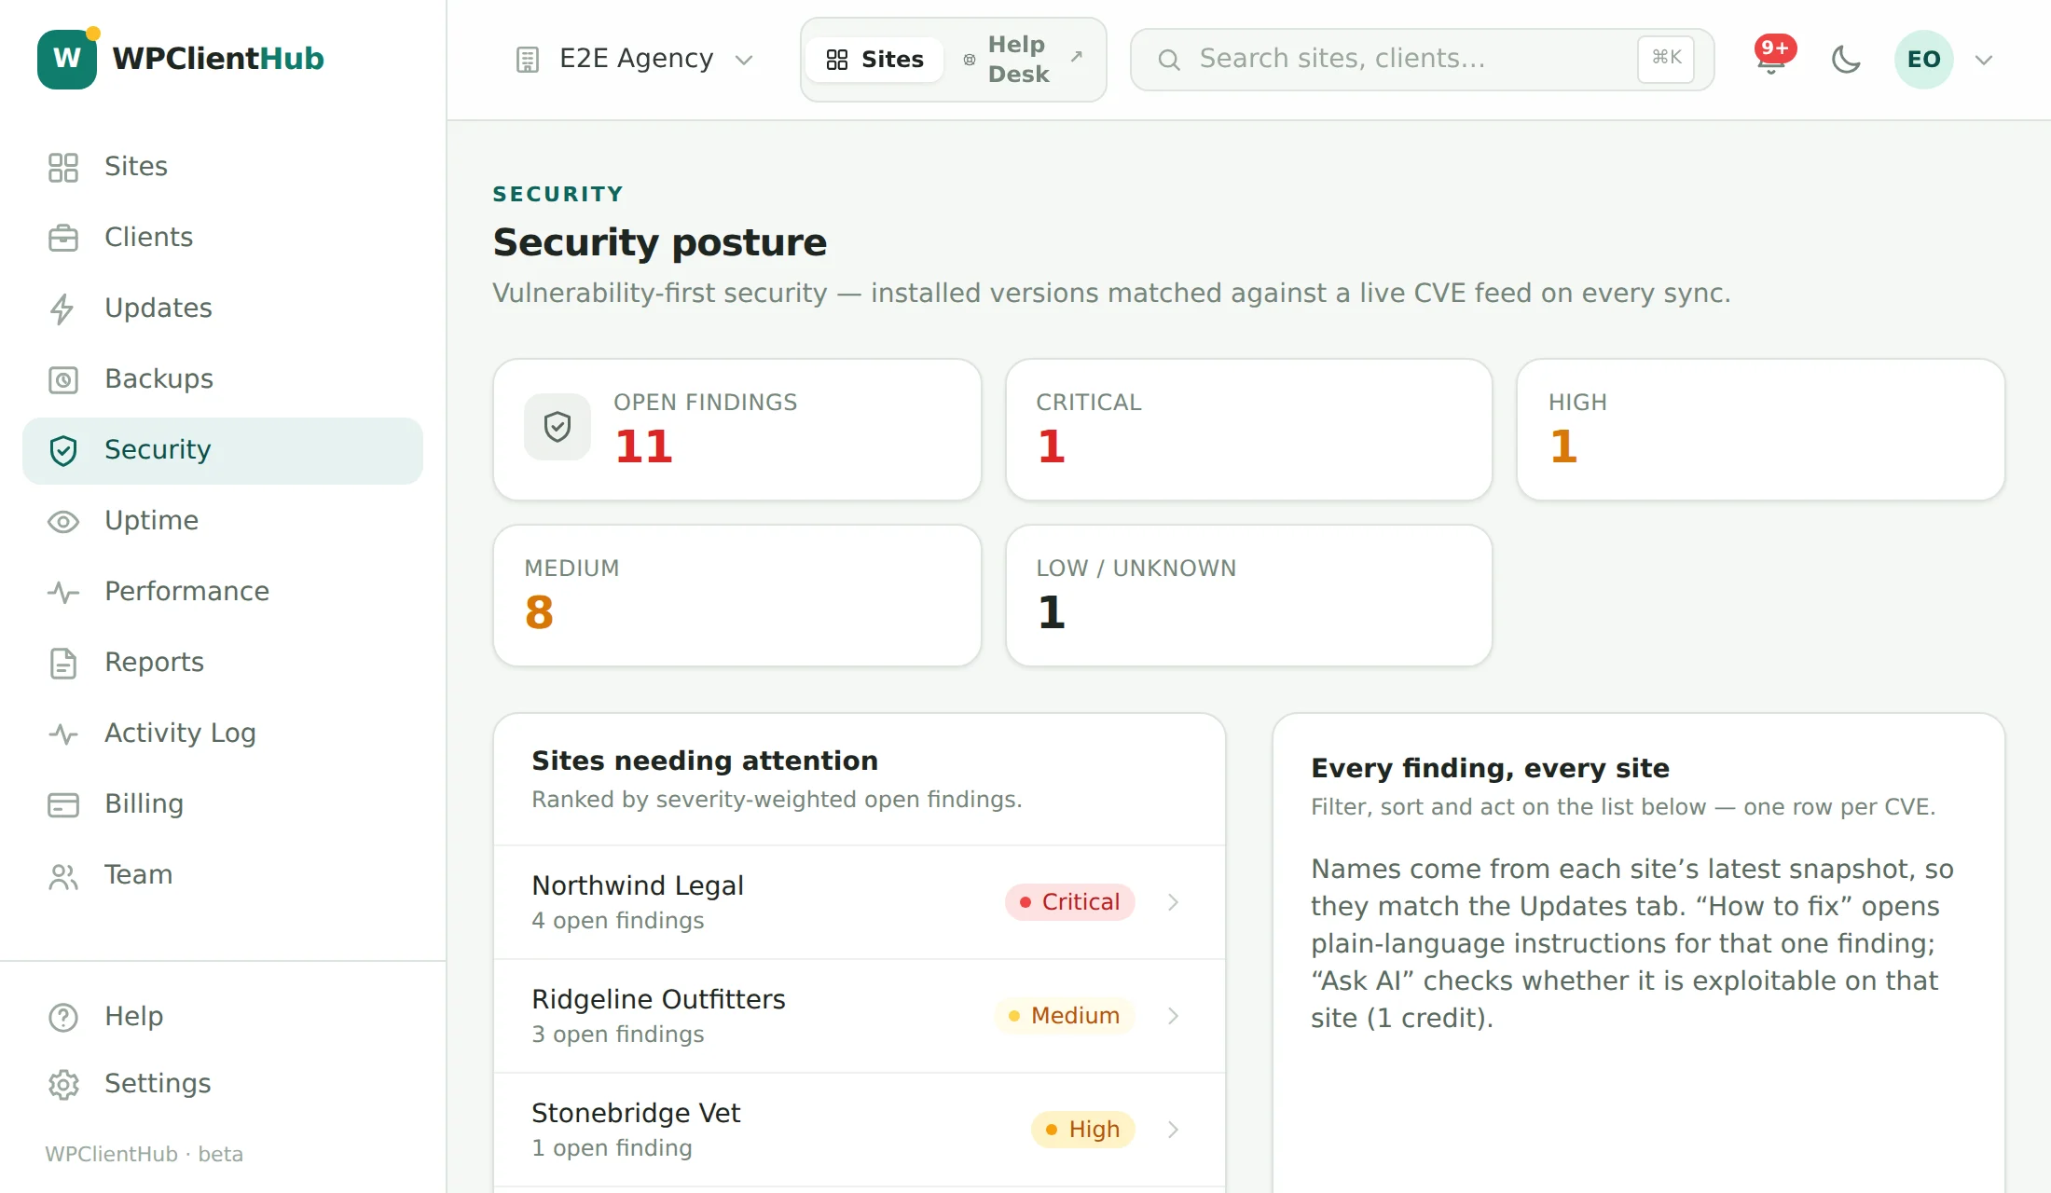Click the search sites, clients field
The image size is (2051, 1193).
[x=1422, y=60]
